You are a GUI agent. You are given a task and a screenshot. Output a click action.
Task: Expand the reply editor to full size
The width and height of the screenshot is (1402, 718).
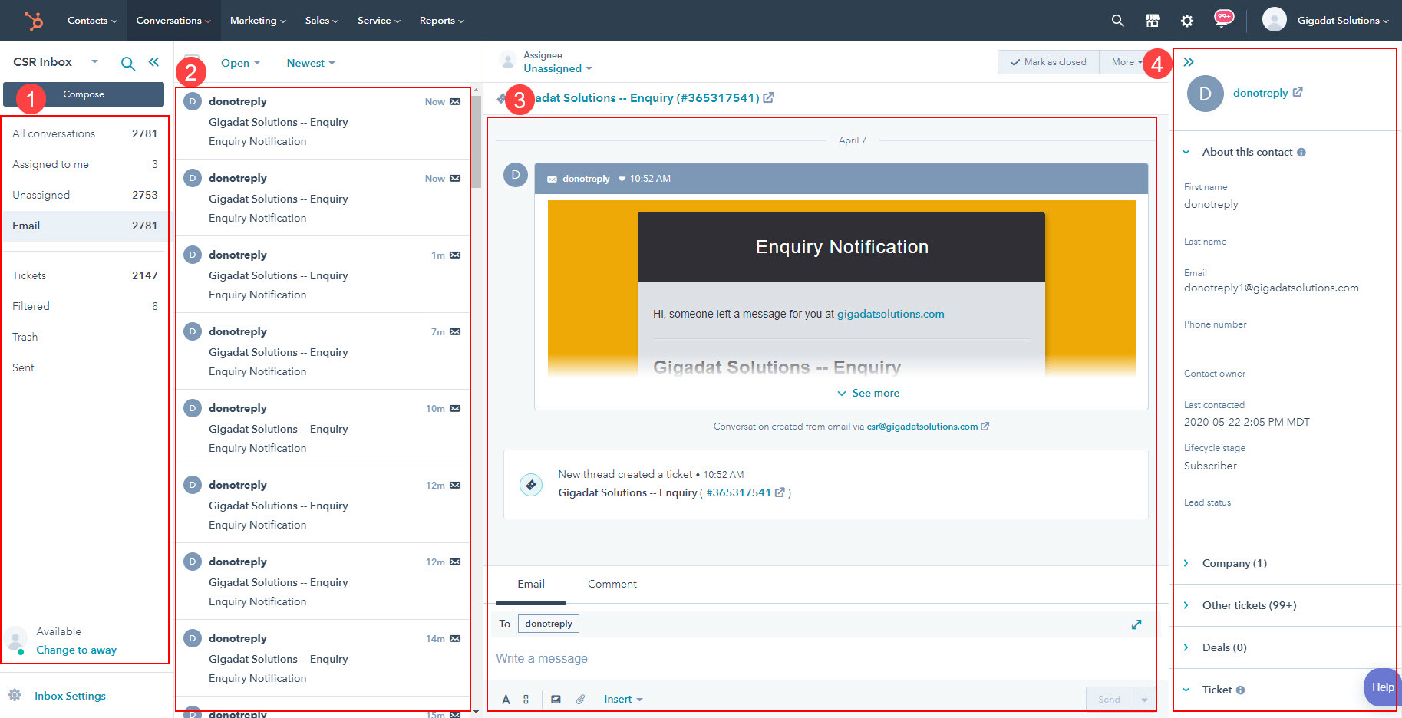1136,624
